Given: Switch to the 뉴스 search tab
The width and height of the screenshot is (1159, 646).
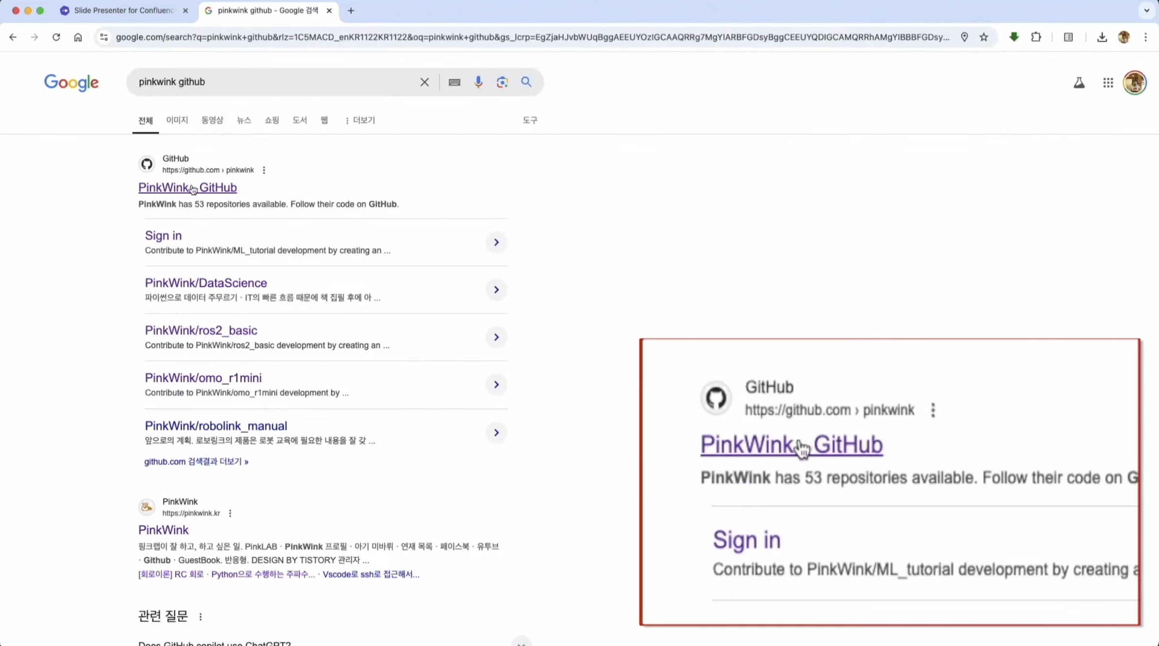Looking at the screenshot, I should click(244, 120).
